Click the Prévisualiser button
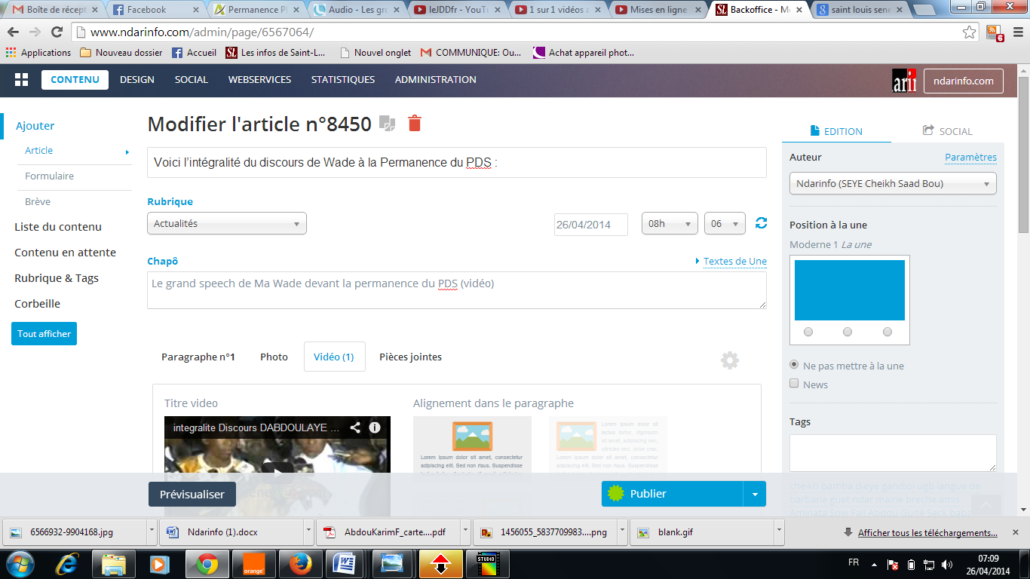 (192, 494)
